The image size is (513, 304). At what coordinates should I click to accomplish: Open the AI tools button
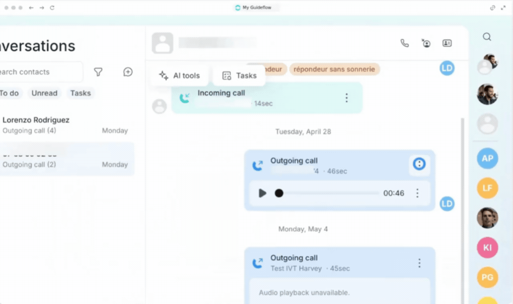pyautogui.click(x=180, y=75)
